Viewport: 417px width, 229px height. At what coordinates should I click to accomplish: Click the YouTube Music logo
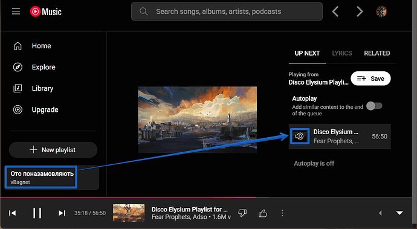click(46, 11)
